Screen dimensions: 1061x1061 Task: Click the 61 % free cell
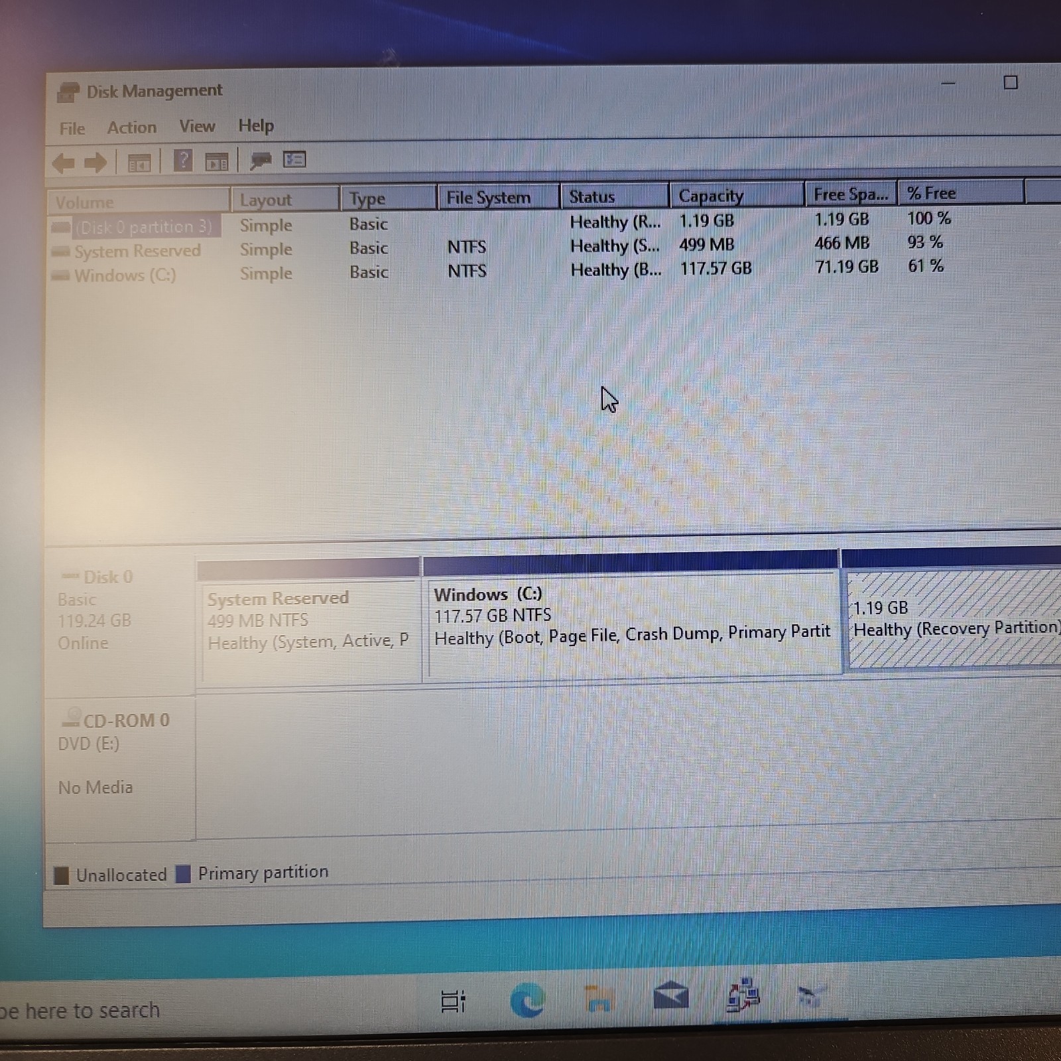point(926,266)
